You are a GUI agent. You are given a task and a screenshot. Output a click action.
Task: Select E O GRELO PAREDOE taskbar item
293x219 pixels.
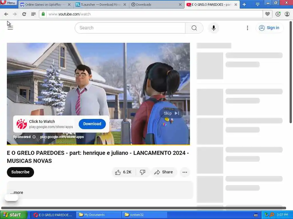click(x=53, y=215)
